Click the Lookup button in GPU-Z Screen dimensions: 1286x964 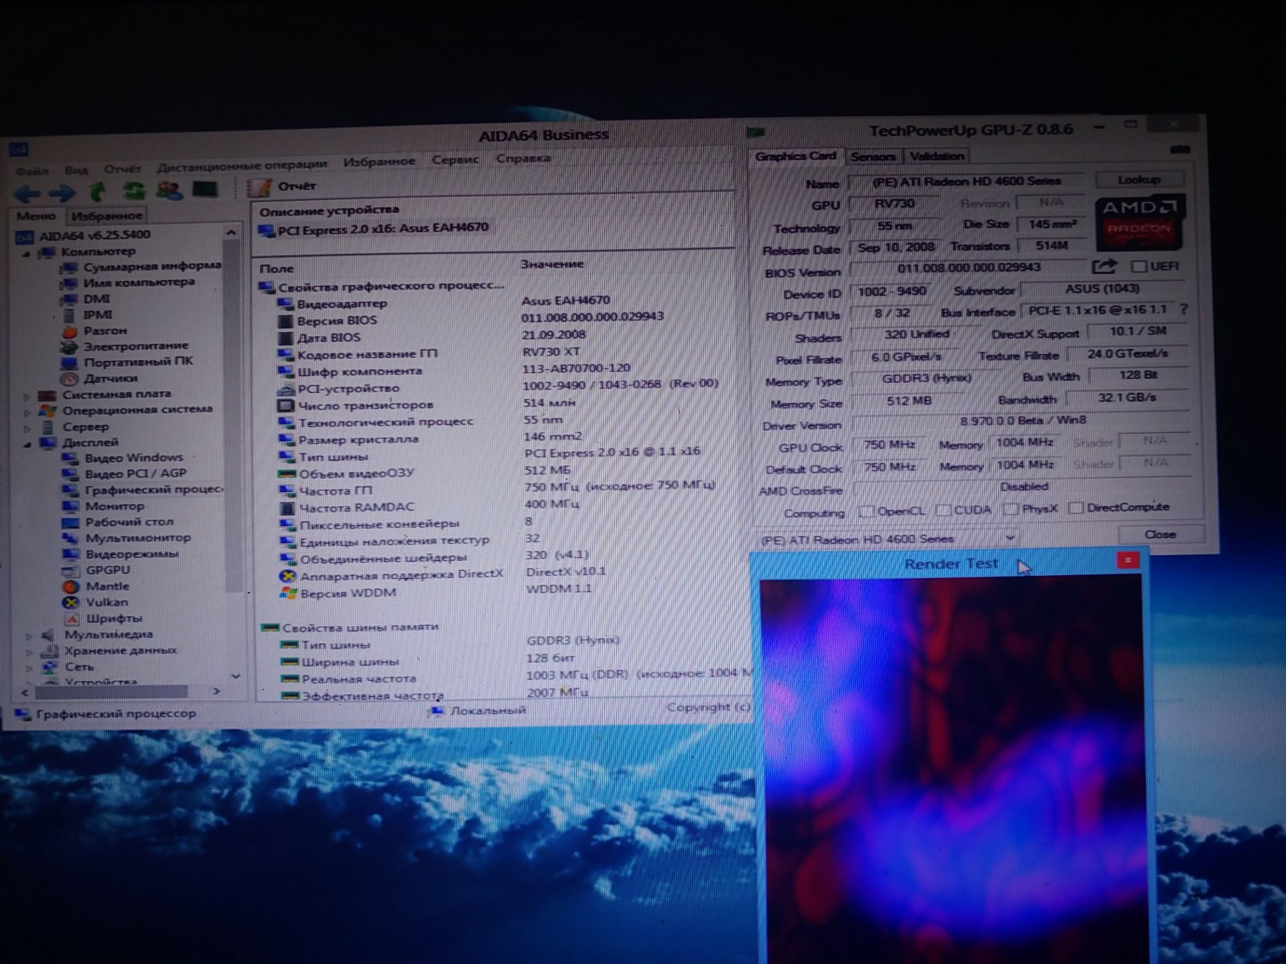1139,179
